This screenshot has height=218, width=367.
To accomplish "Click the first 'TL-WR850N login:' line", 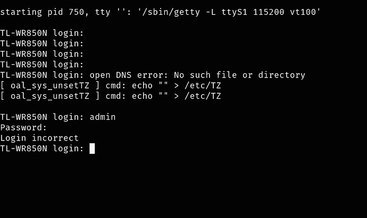I will click(x=42, y=33).
